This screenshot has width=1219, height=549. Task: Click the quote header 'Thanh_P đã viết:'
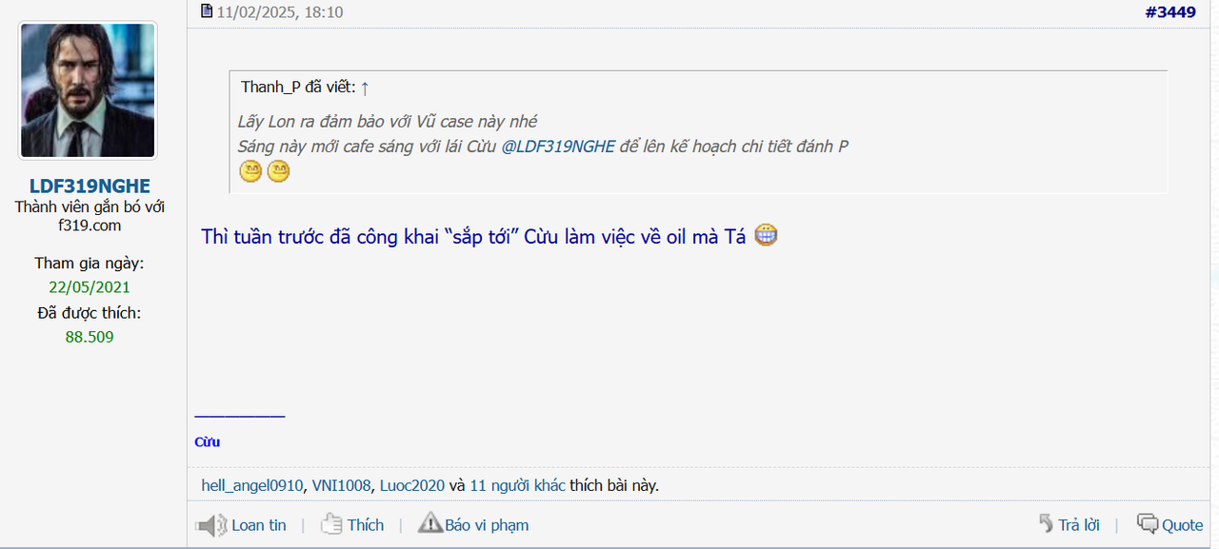pyautogui.click(x=298, y=88)
